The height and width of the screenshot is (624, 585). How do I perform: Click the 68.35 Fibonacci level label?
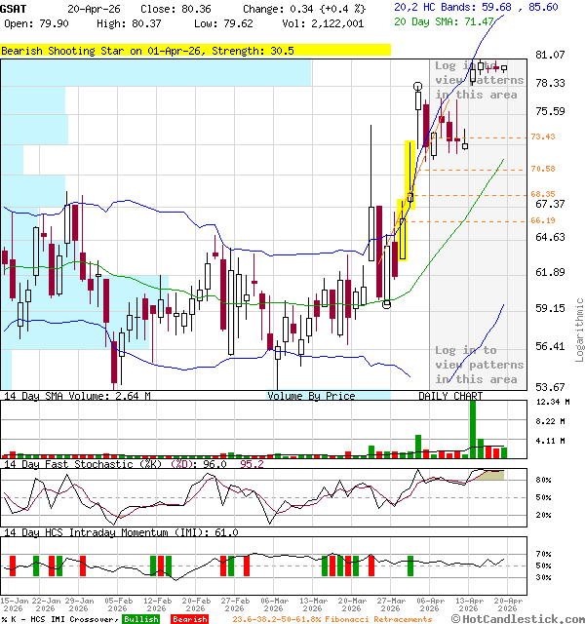(x=543, y=194)
